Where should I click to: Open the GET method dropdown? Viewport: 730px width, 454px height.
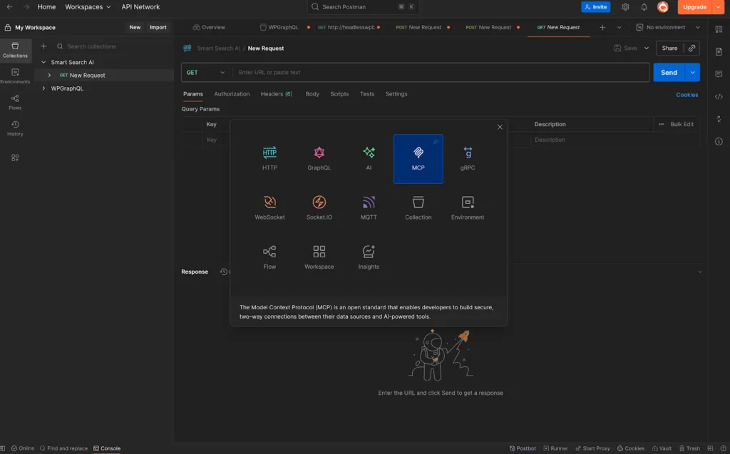click(x=206, y=72)
